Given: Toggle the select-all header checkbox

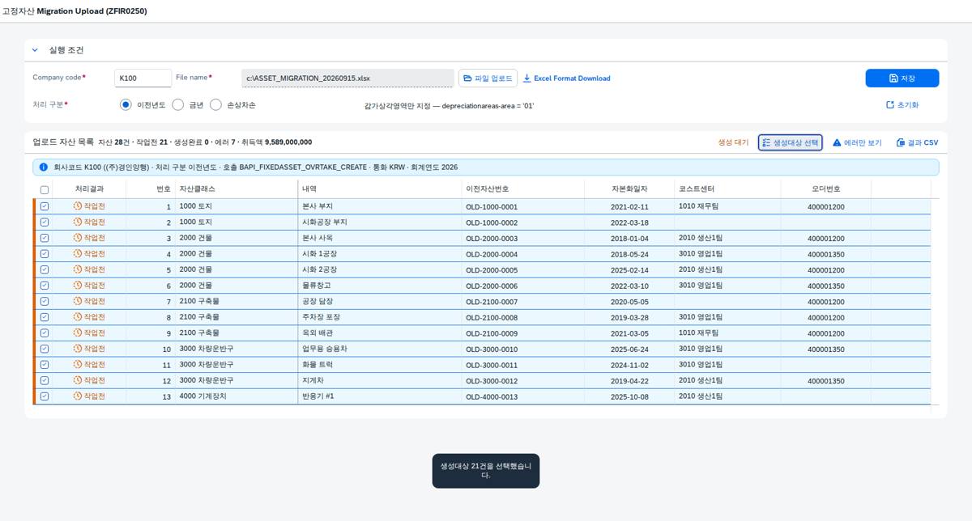Looking at the screenshot, I should 45,190.
